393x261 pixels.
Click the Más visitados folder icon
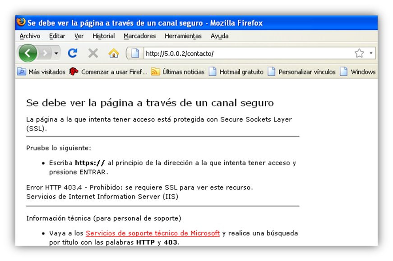(22, 72)
